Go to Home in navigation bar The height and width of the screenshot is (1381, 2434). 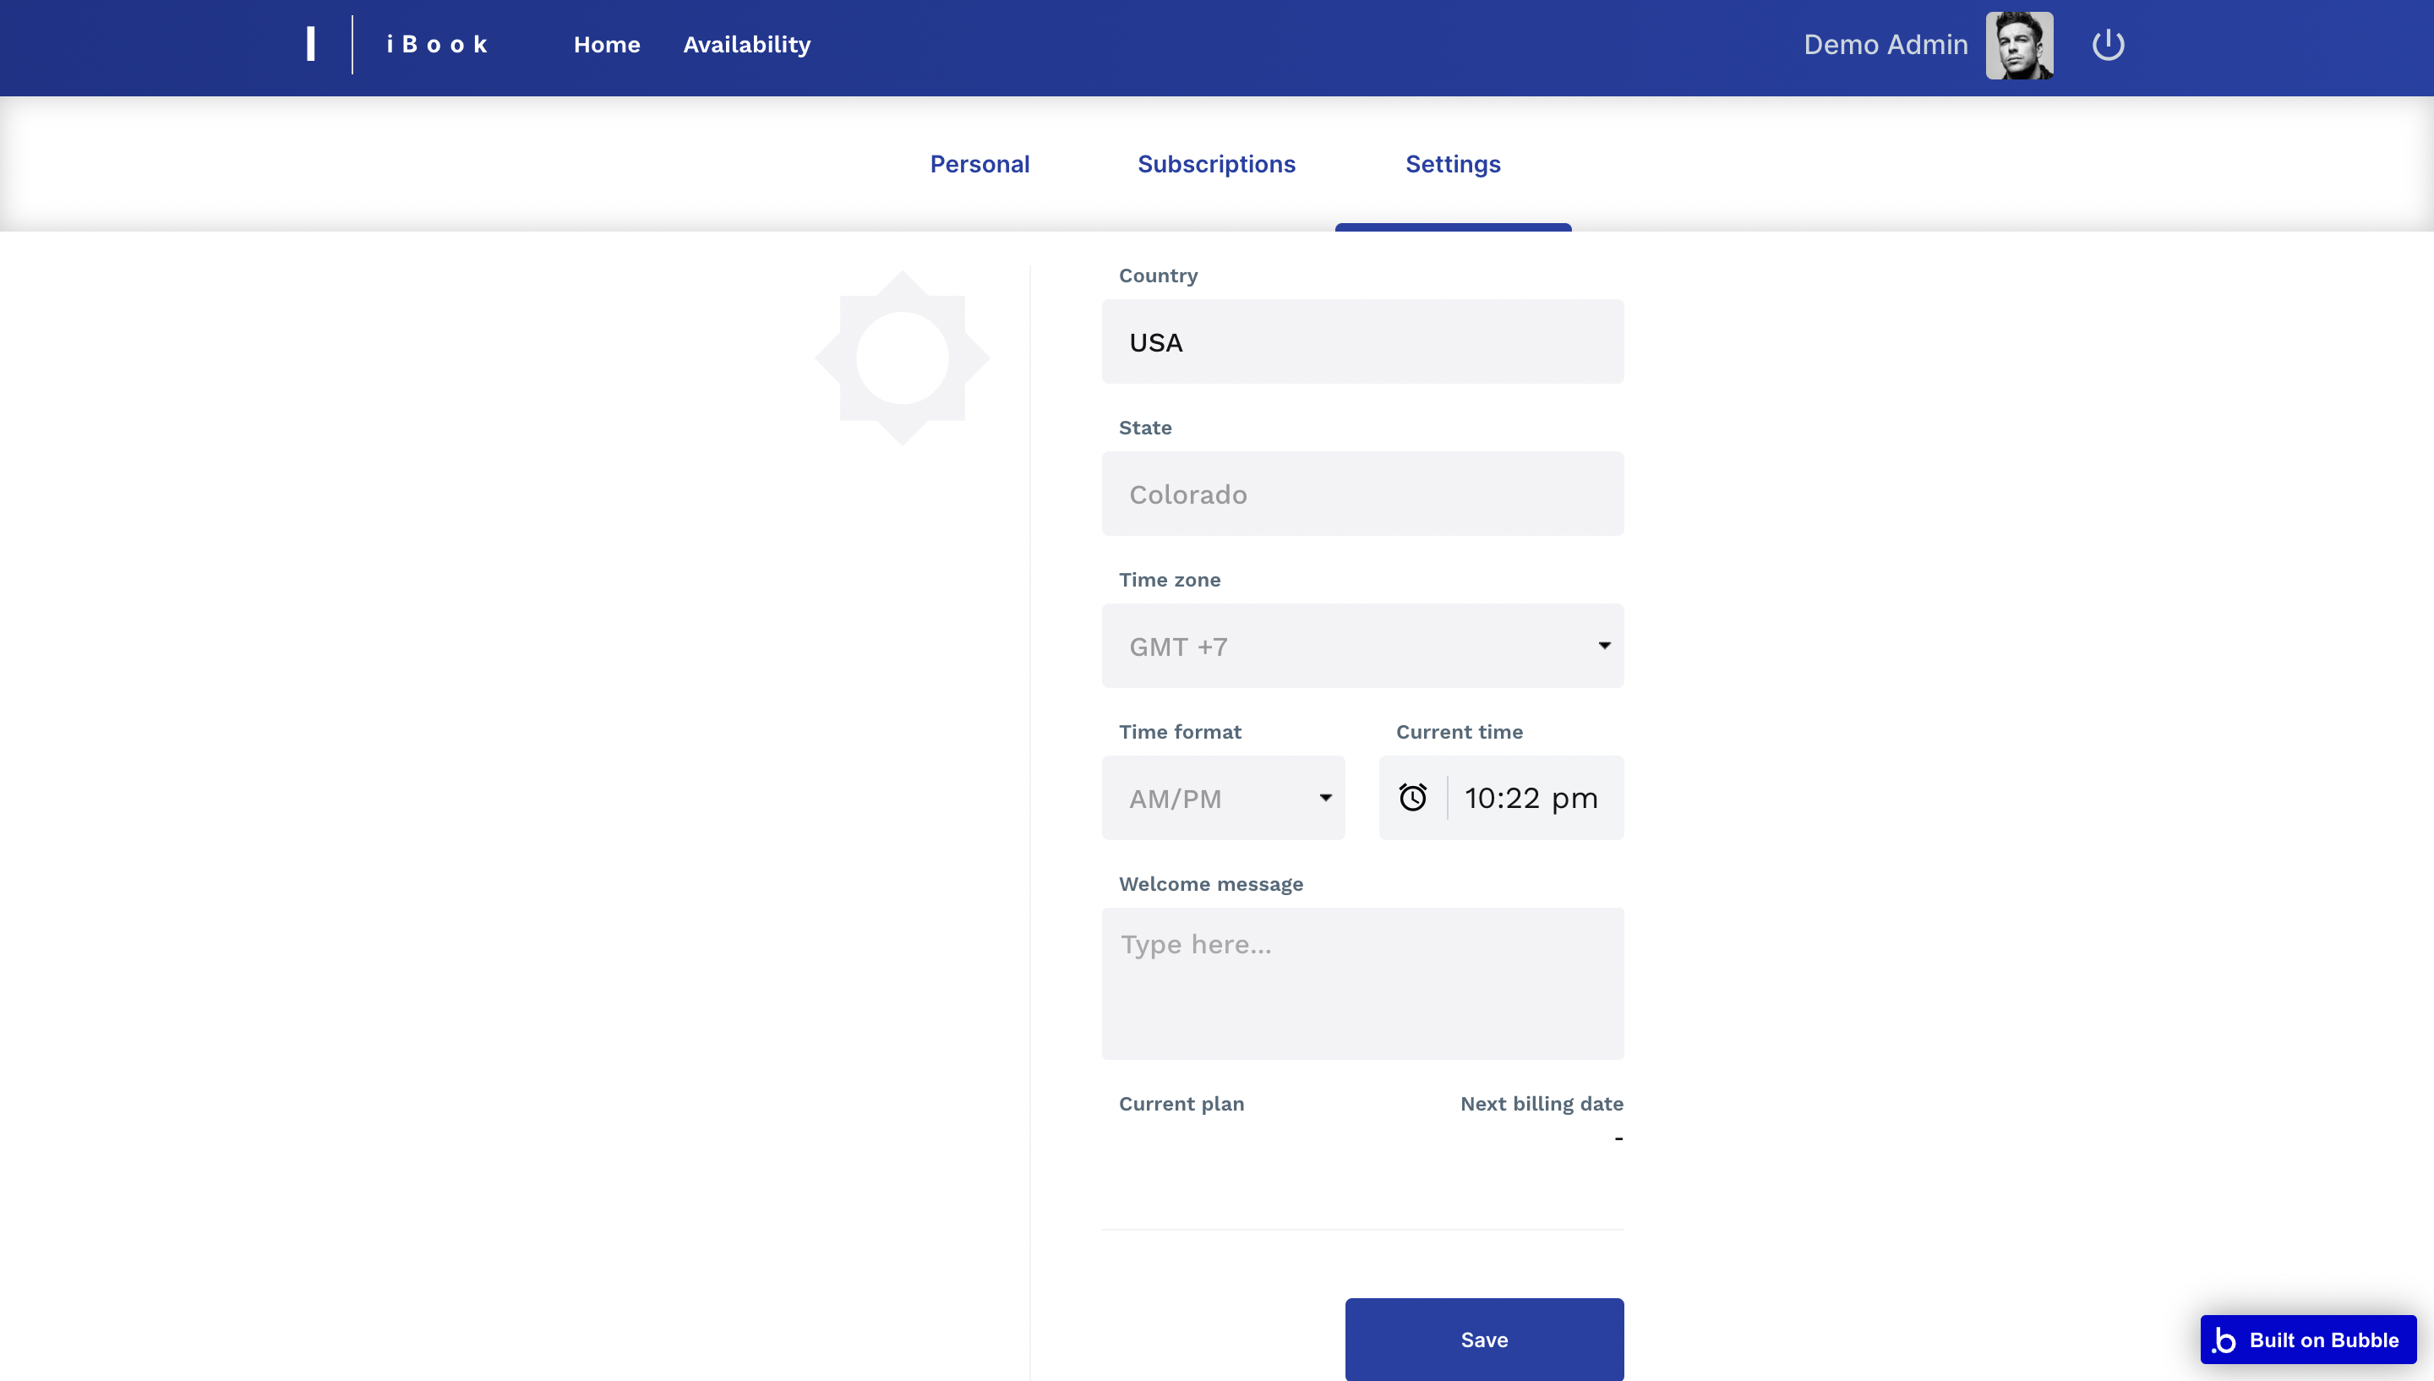click(606, 45)
